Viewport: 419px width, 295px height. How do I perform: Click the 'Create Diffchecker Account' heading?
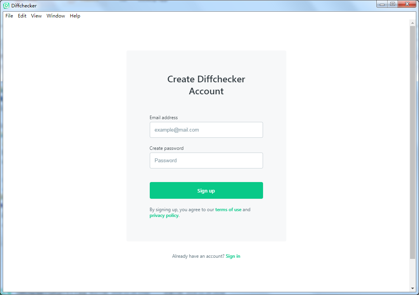206,85
